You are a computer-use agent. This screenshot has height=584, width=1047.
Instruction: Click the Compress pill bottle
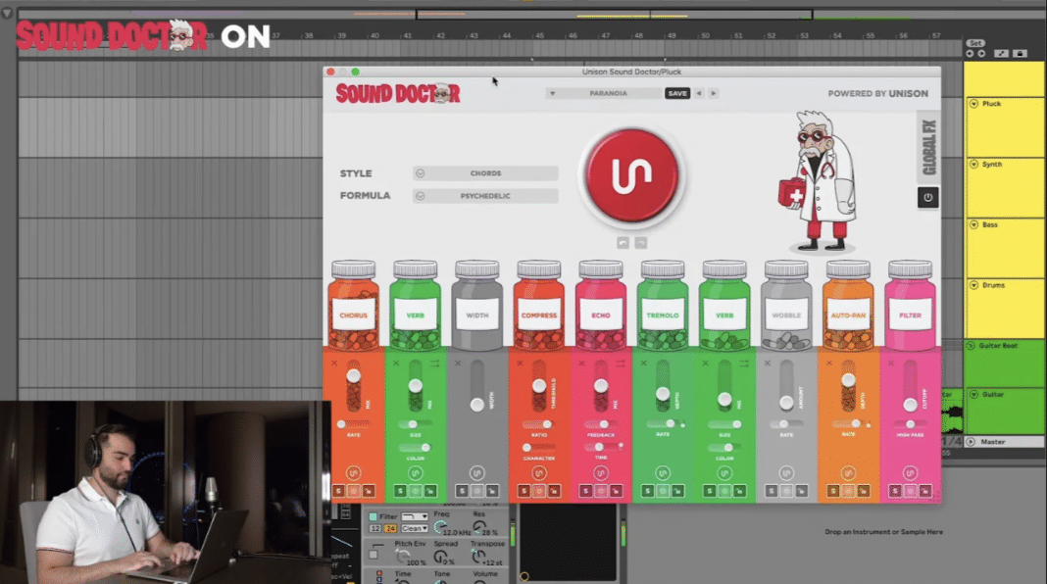coord(539,306)
